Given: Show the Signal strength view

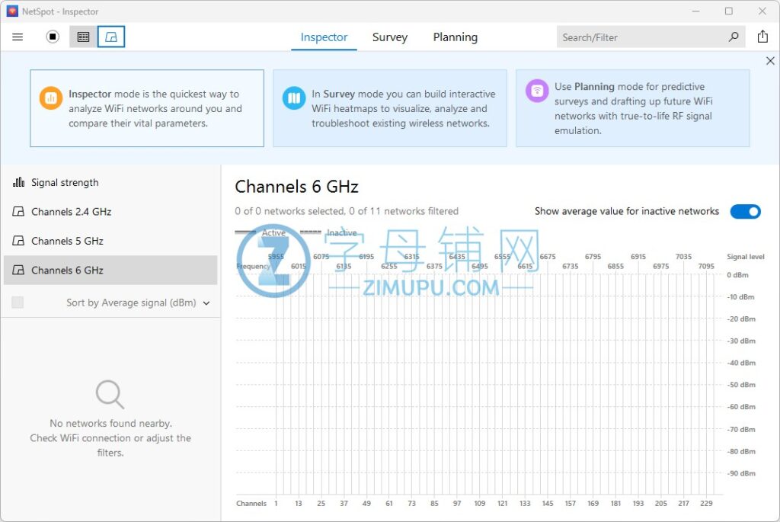Looking at the screenshot, I should click(110, 183).
